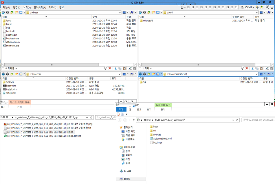The height and width of the screenshot is (184, 275).
Task: Open the 편집(E) menu
Action: (16, 7)
